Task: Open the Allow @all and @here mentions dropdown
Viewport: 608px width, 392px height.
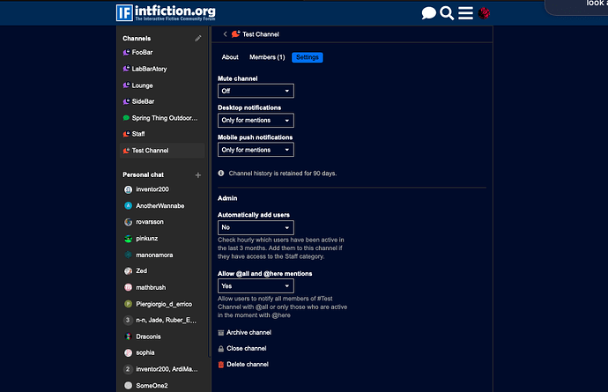Action: [256, 286]
